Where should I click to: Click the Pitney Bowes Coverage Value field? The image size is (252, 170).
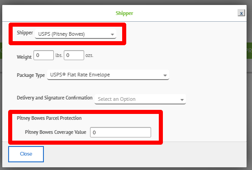[120, 132]
